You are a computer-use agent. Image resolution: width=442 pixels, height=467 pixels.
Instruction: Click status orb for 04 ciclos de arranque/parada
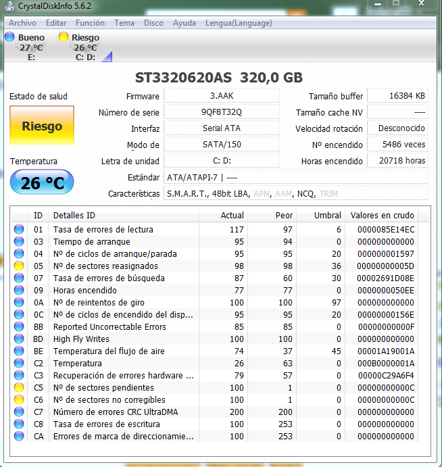(19, 253)
